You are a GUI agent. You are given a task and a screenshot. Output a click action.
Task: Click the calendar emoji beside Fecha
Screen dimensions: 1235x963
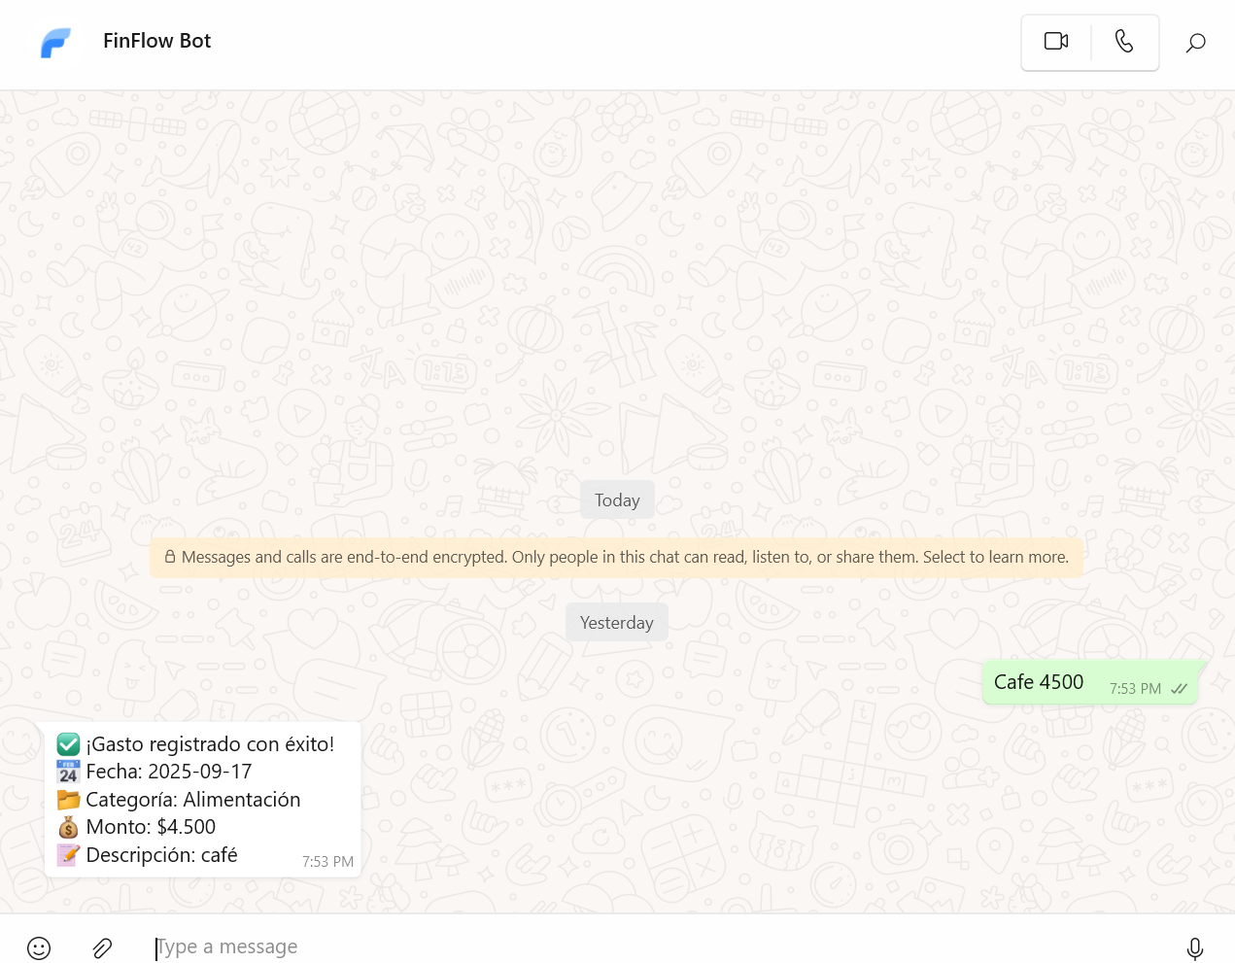[68, 773]
